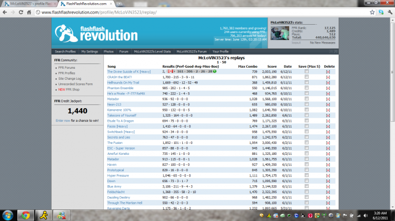The image size is (395, 221).
Task: Open Chrome from the taskbar
Action: (x=25, y=215)
